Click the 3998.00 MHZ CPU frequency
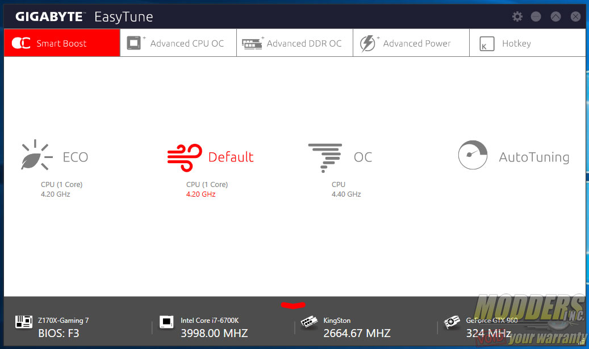This screenshot has width=589, height=349. point(214,333)
